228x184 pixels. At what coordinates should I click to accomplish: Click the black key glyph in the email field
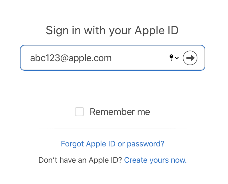pyautogui.click(x=172, y=58)
